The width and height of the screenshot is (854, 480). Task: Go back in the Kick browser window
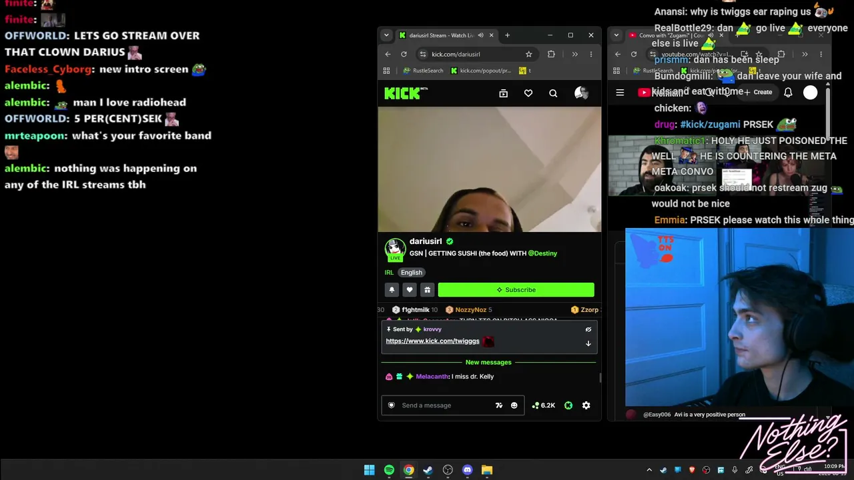pyautogui.click(x=388, y=54)
